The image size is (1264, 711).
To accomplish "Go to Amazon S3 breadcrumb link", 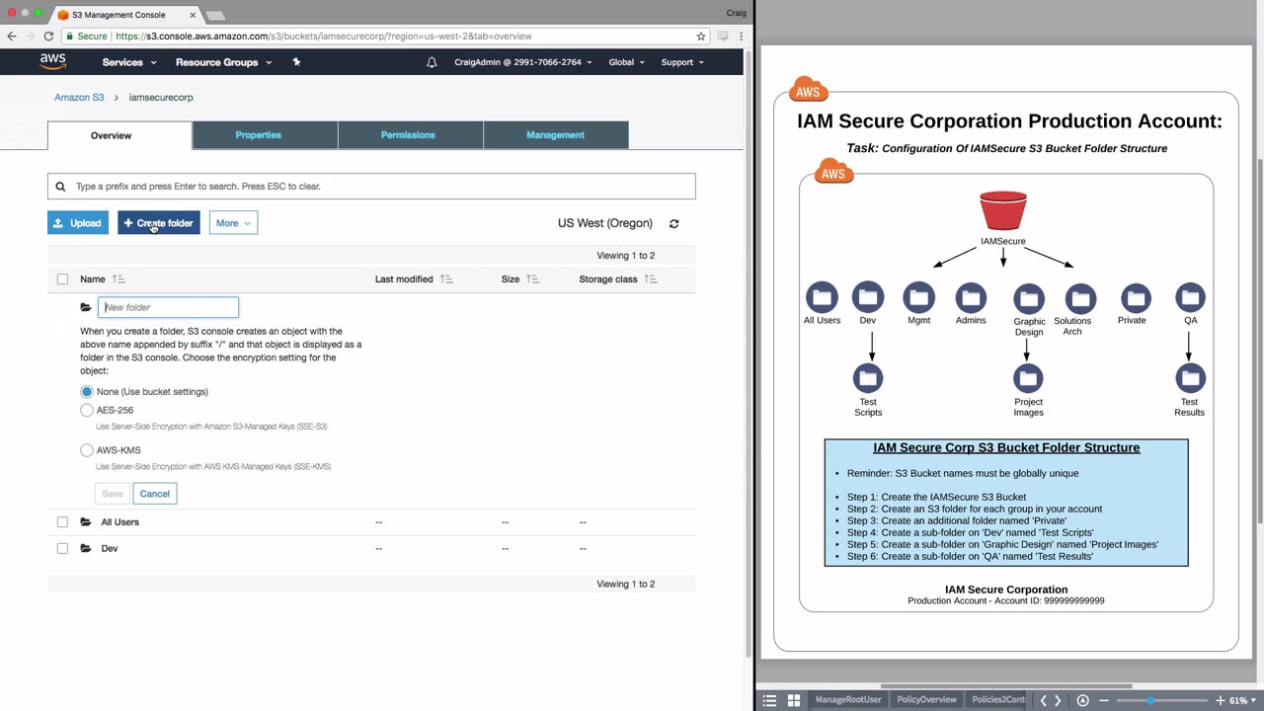I will (x=79, y=98).
